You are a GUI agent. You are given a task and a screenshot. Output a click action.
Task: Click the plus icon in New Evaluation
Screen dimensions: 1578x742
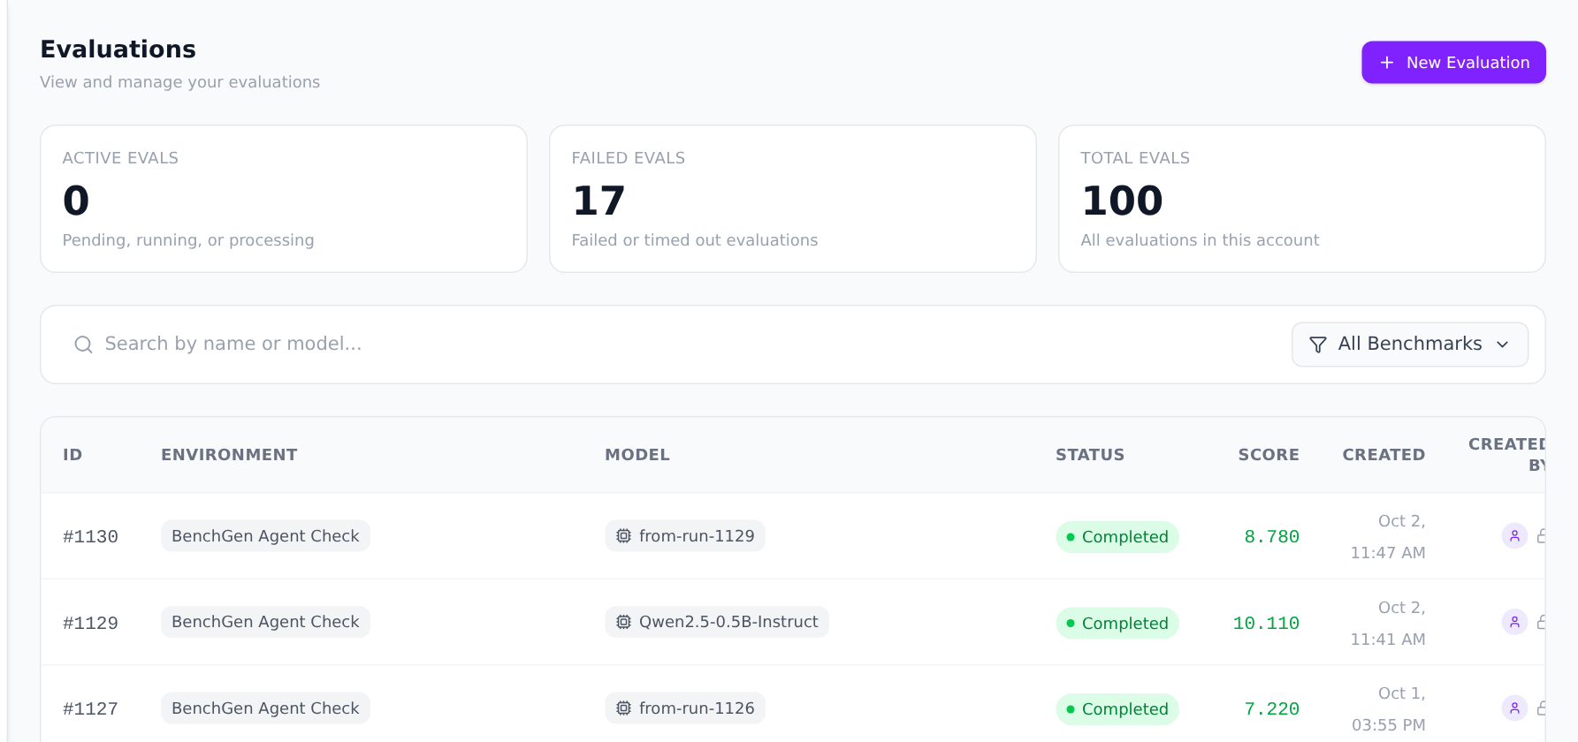pyautogui.click(x=1387, y=63)
